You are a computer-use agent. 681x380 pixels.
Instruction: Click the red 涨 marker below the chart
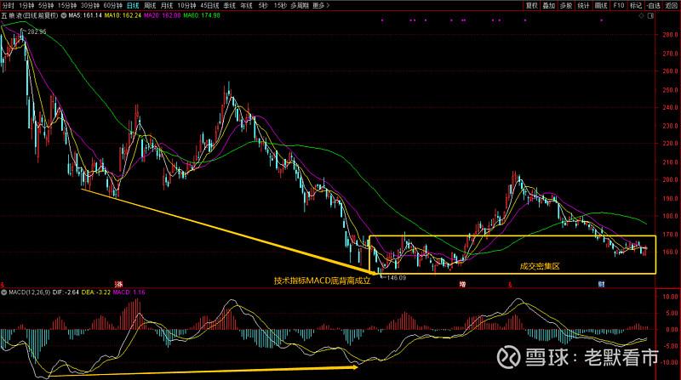pyautogui.click(x=117, y=282)
